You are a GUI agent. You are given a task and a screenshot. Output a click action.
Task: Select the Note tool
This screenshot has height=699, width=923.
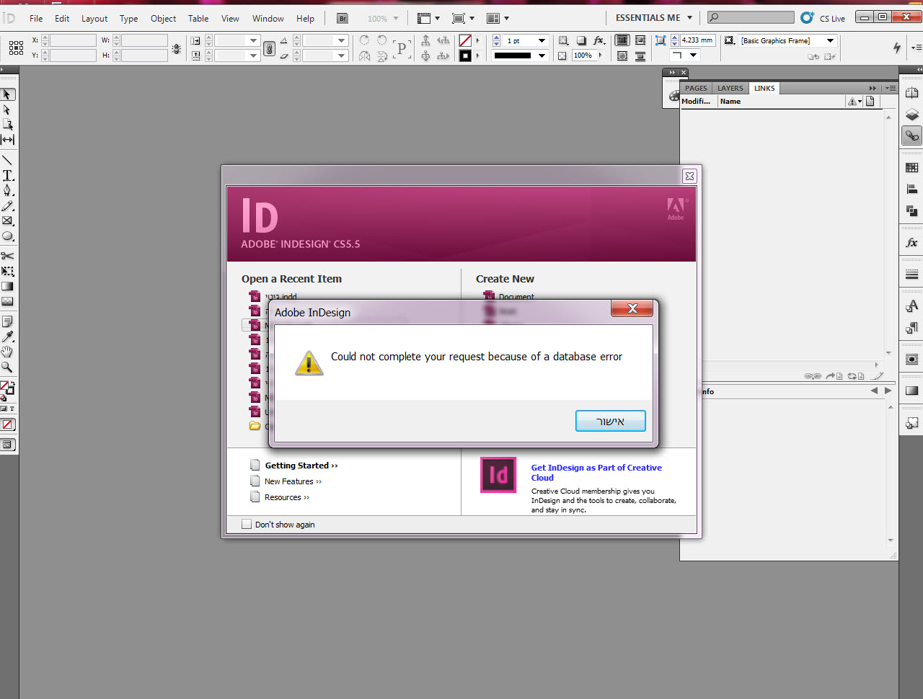(x=7, y=321)
